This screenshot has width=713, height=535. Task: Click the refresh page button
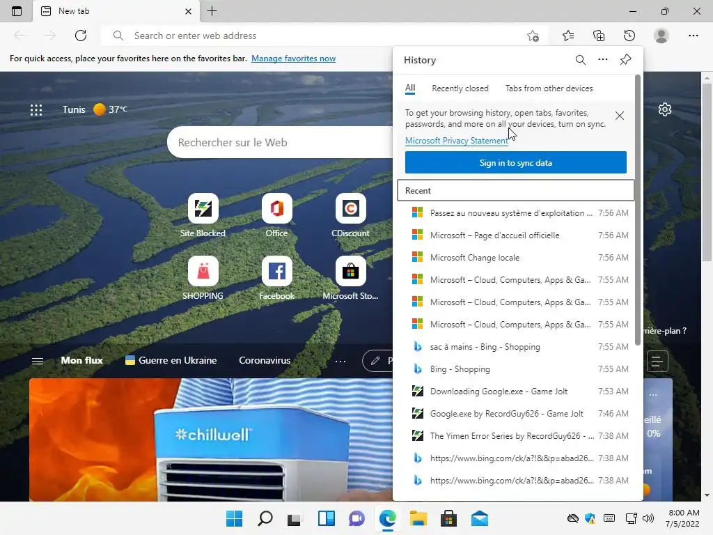(81, 36)
